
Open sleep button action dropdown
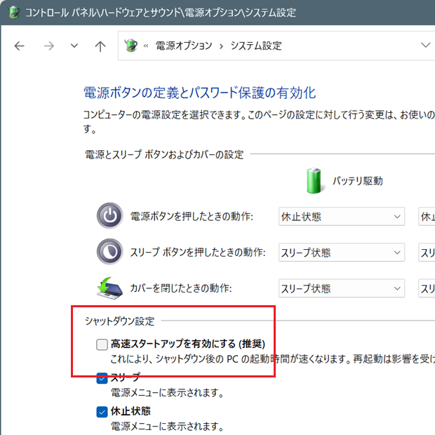click(341, 253)
